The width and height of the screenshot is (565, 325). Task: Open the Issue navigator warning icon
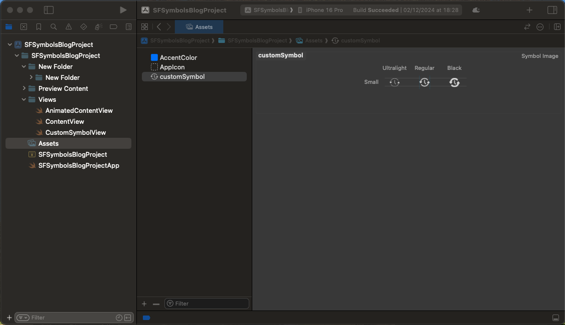click(x=68, y=27)
